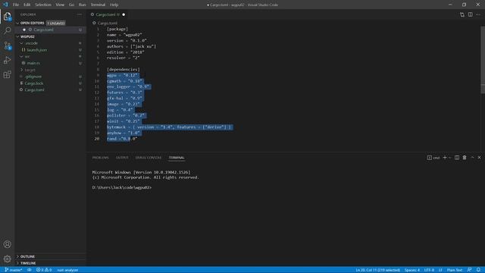This screenshot has width=485, height=273.
Task: Open Explorer panel more actions ellipsis
Action: (80, 14)
